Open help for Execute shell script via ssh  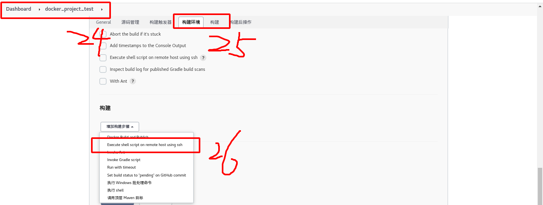(x=203, y=58)
